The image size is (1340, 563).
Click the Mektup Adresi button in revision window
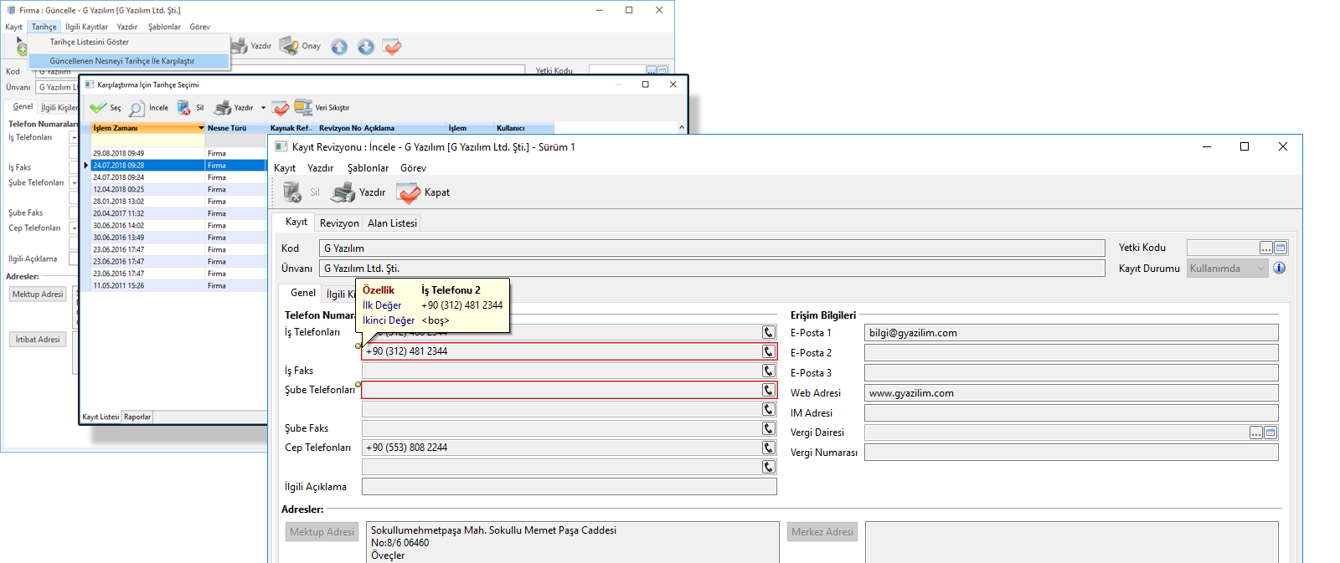point(322,532)
